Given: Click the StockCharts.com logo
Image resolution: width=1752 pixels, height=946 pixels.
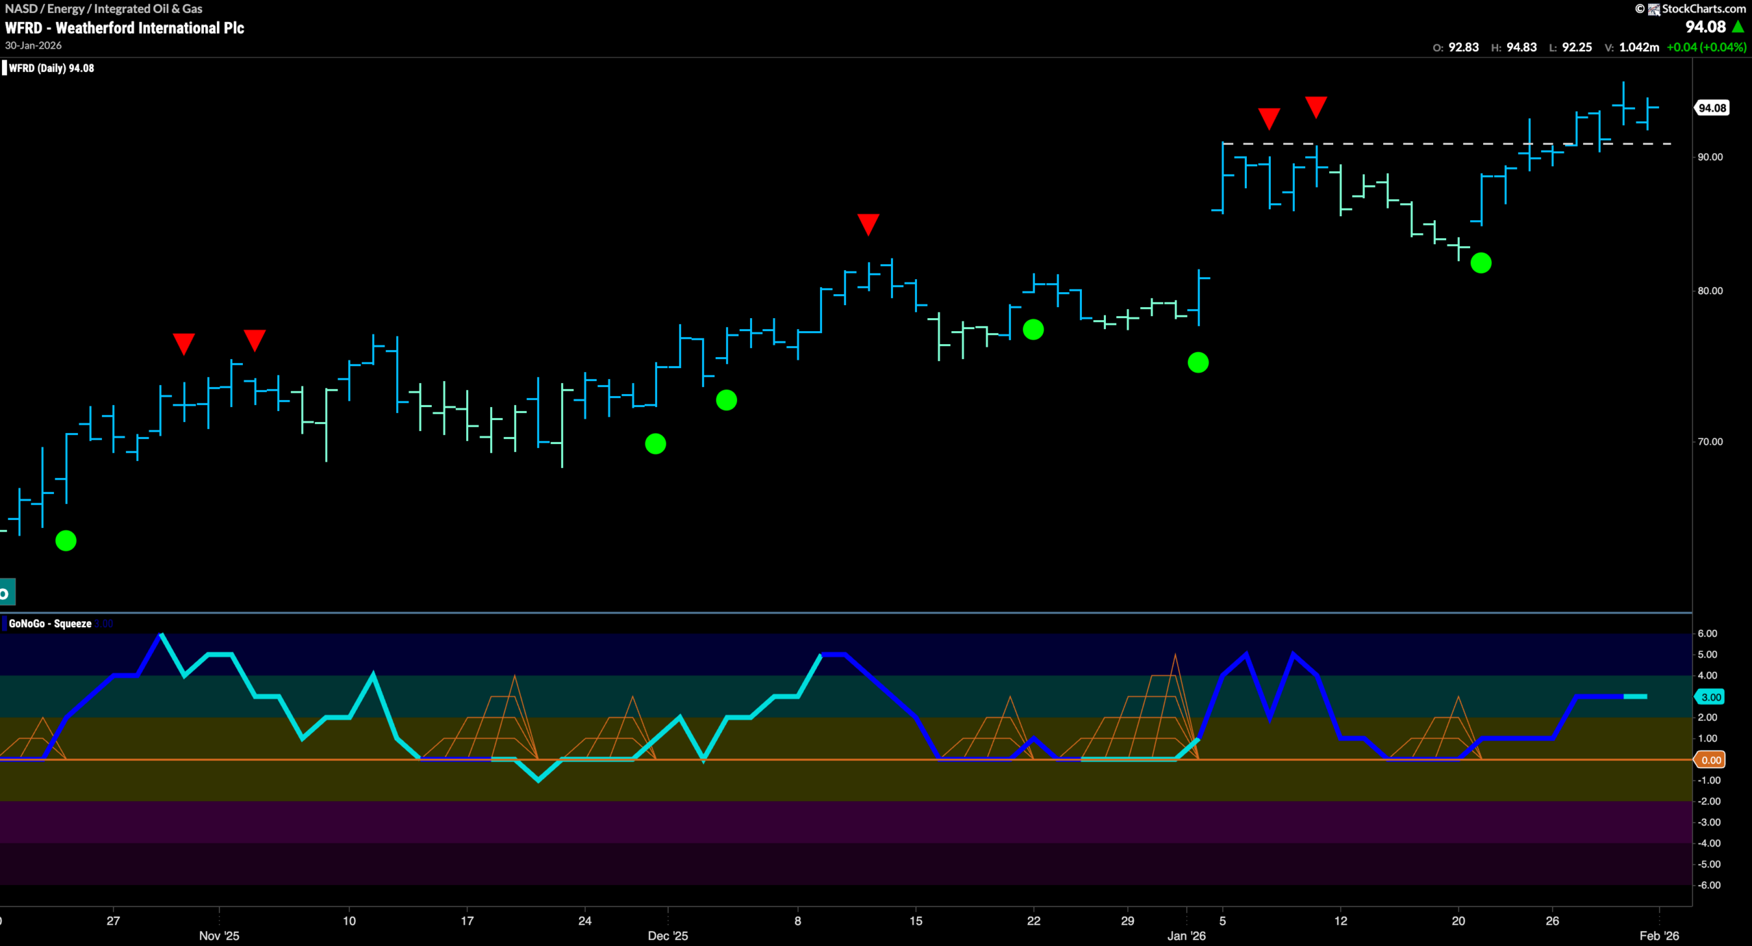Looking at the screenshot, I should point(1690,9).
